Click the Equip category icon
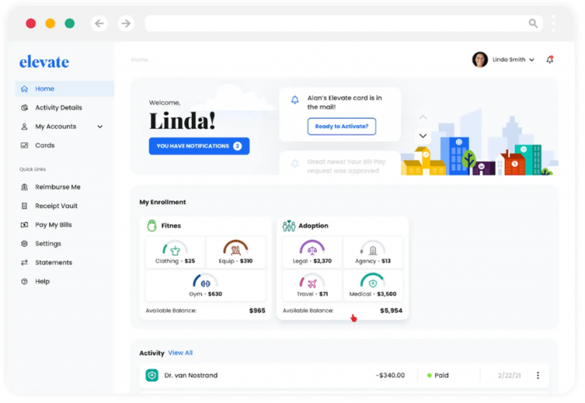The image size is (585, 403). (x=235, y=249)
